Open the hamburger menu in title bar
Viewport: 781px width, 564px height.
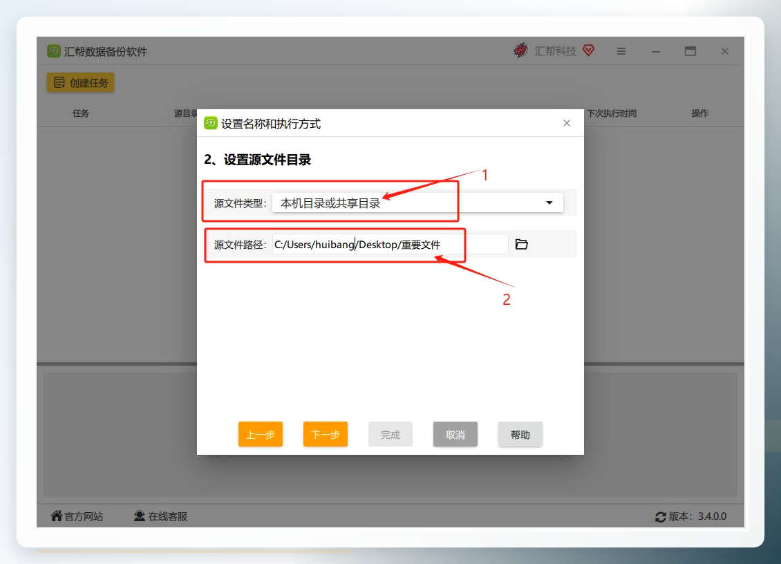[x=621, y=51]
